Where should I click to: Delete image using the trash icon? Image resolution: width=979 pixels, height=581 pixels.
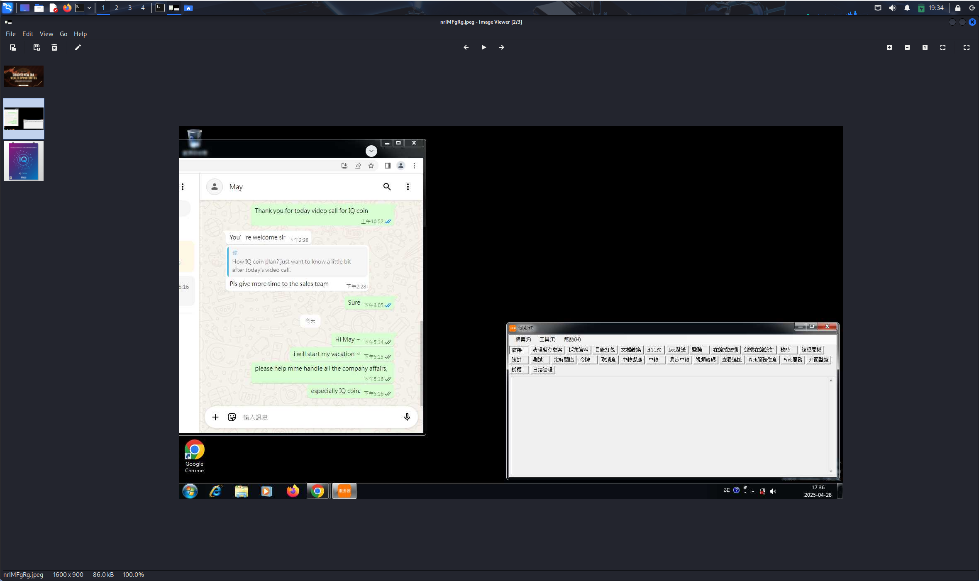(x=54, y=47)
